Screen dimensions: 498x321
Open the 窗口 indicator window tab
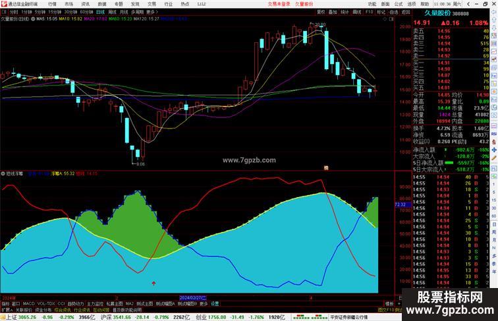point(16,304)
